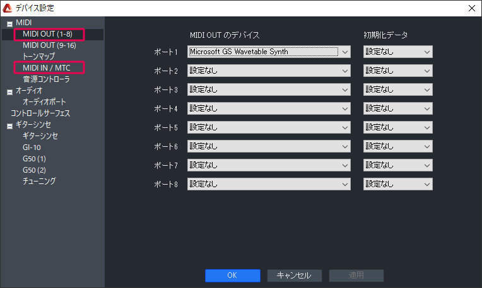Click the OK button
Image resolution: width=482 pixels, height=288 pixels.
[232, 275]
